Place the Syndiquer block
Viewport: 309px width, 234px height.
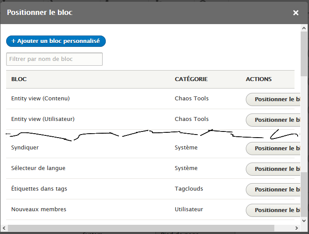[273, 149]
